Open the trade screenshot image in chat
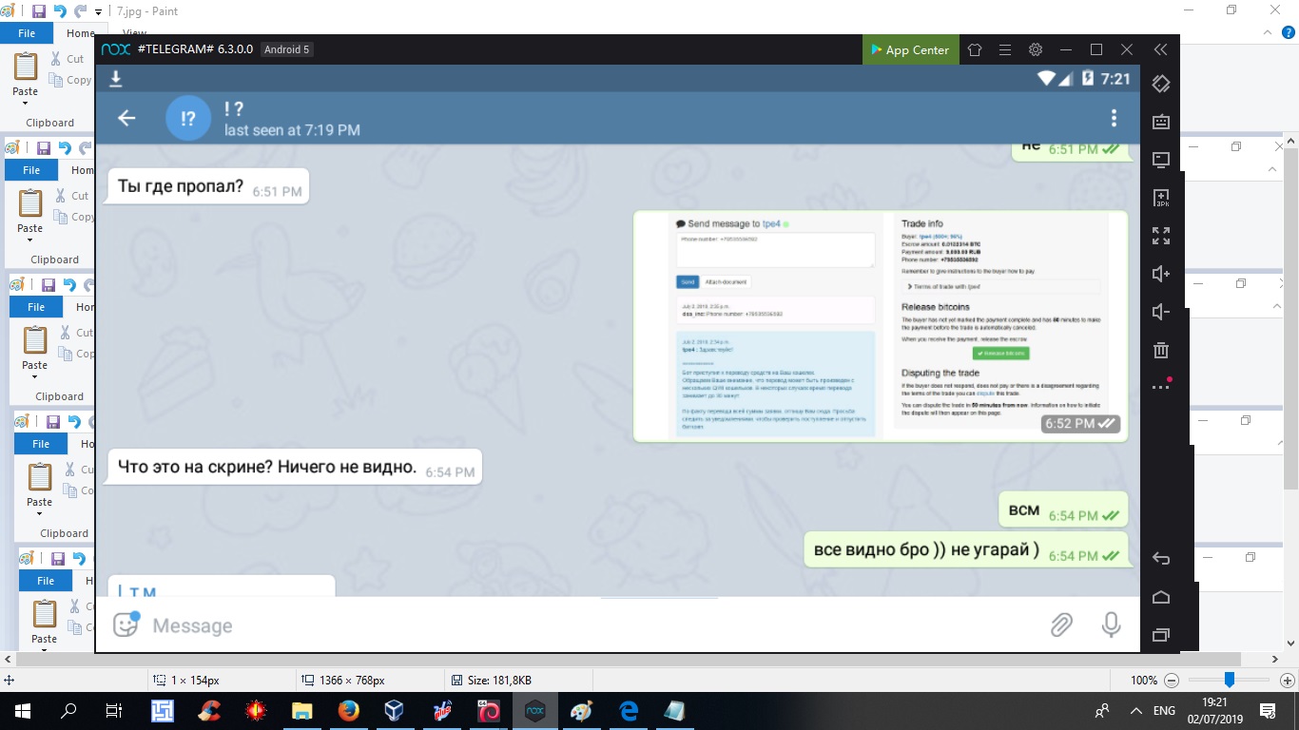Viewport: 1299px width, 730px height. 880,326
